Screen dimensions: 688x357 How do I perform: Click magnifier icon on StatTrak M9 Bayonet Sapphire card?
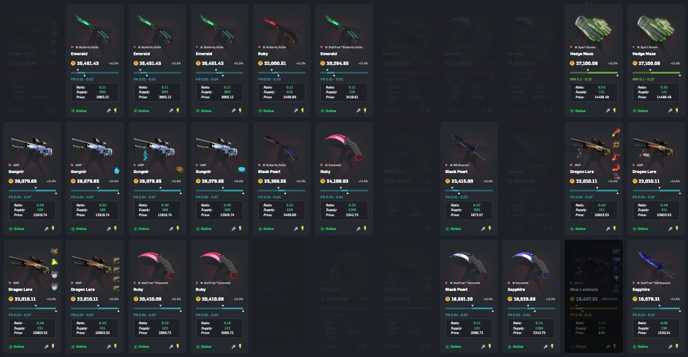(x=670, y=347)
